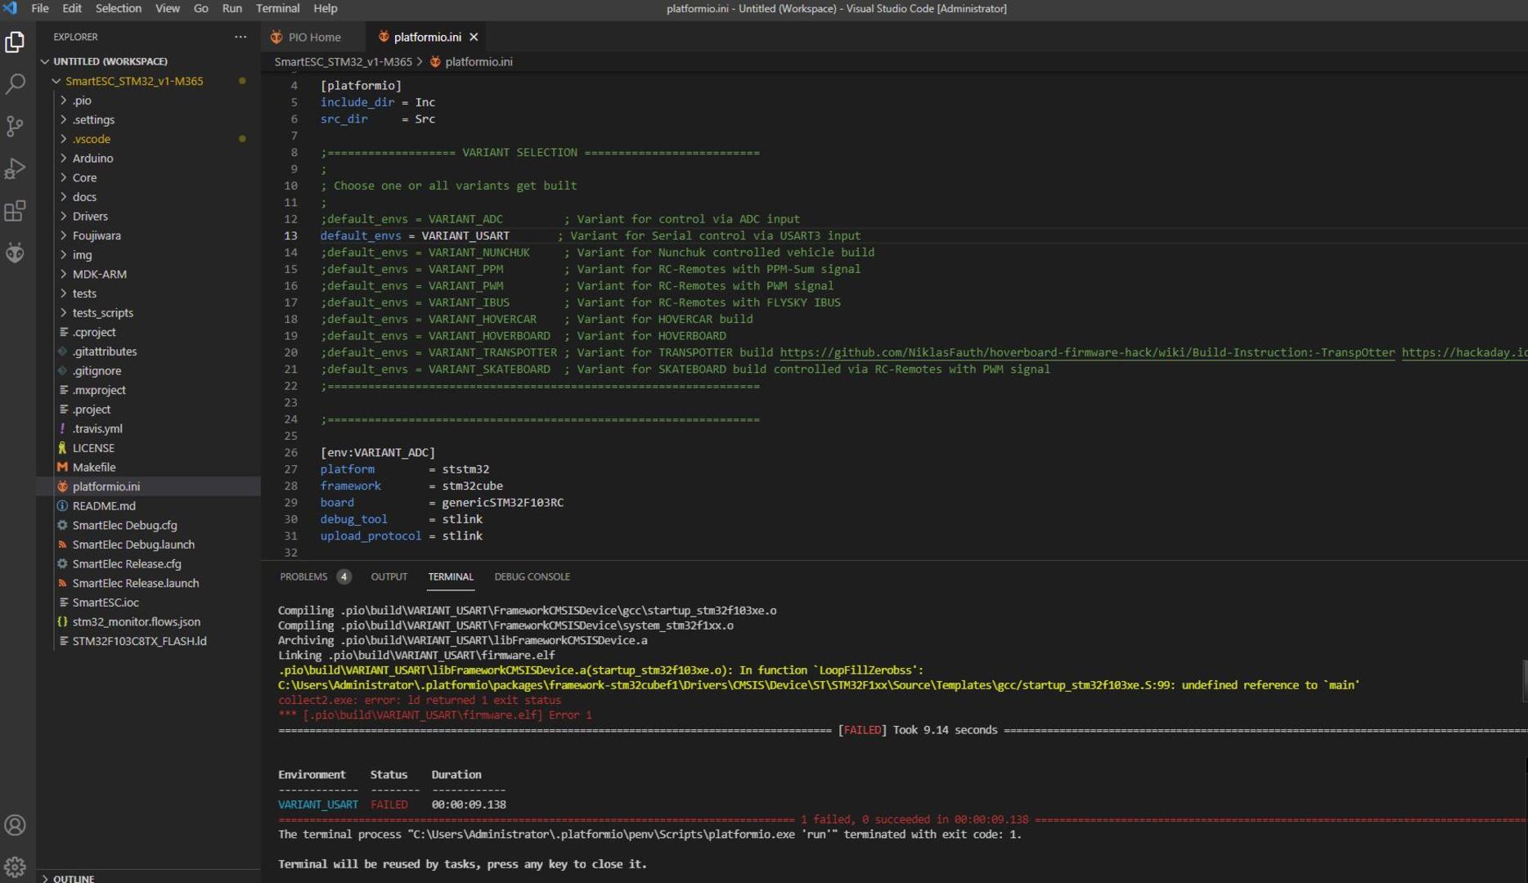Open the Explorer view in activity bar
This screenshot has width=1528, height=883.
(16, 42)
